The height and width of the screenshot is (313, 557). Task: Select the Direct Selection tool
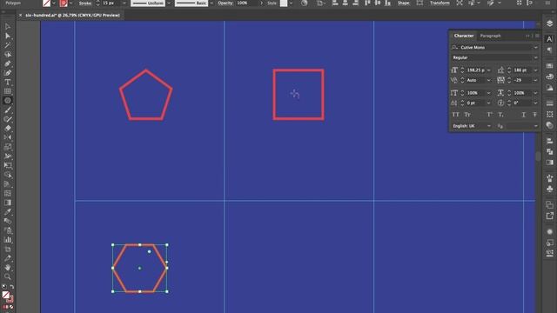click(x=8, y=36)
